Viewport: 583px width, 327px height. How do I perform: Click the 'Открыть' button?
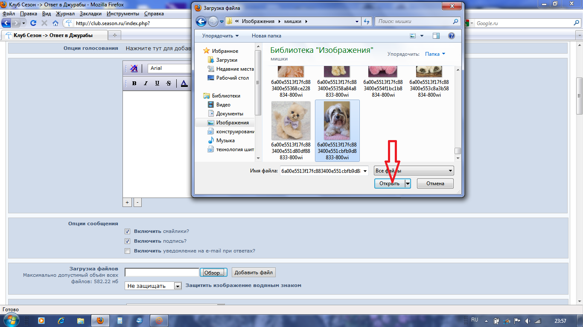pyautogui.click(x=390, y=184)
